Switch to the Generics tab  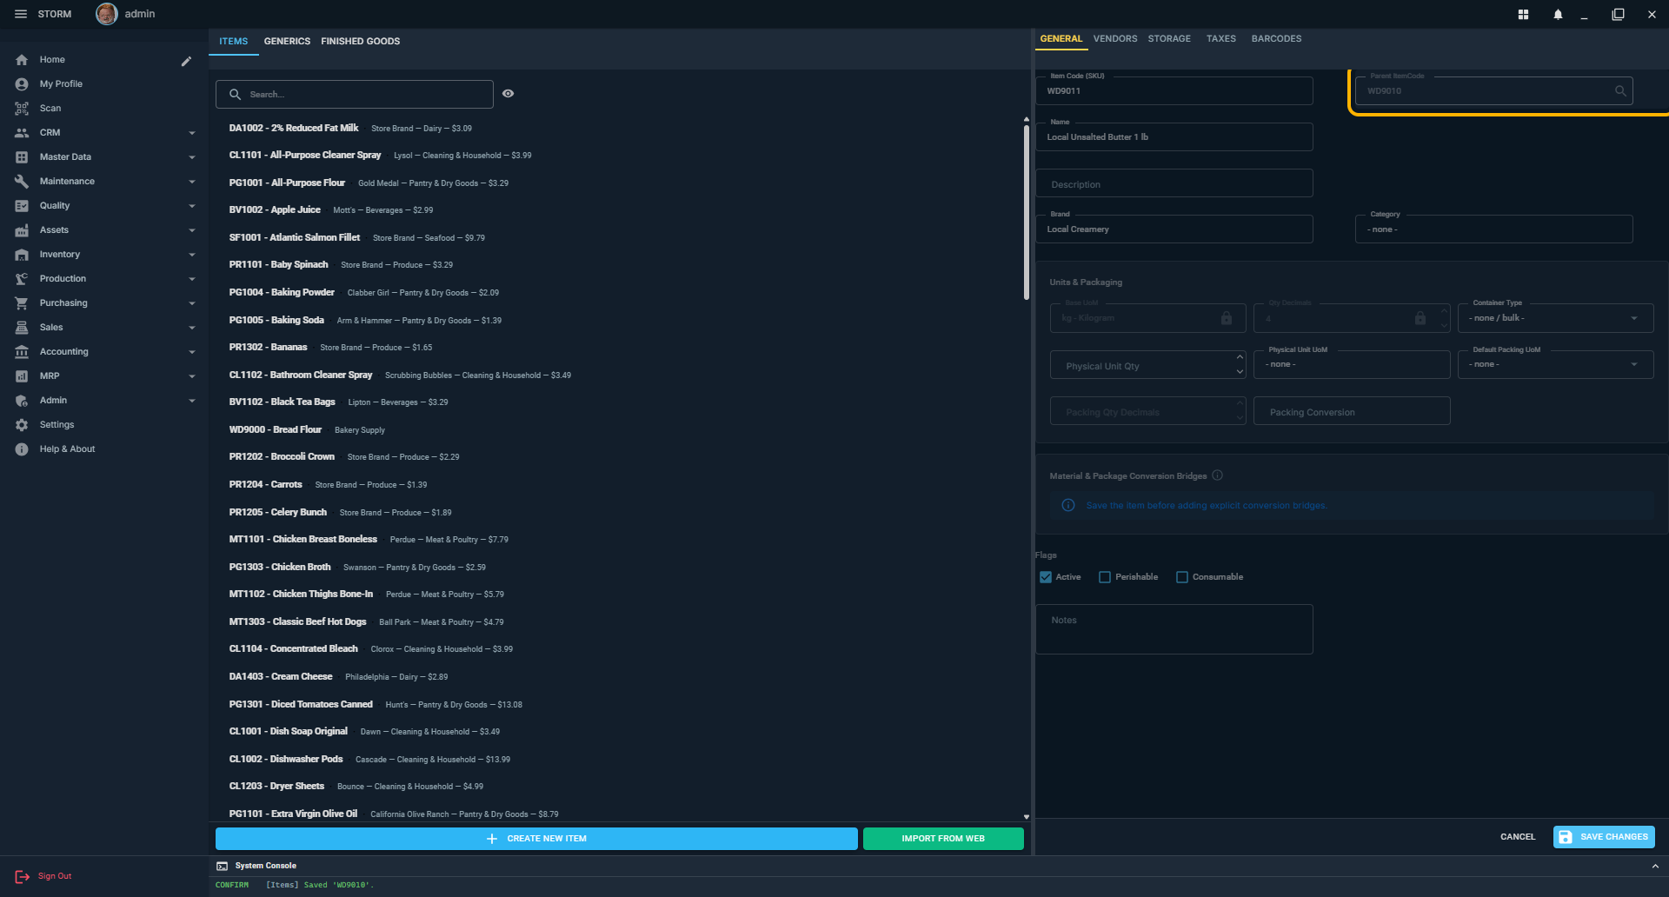tap(287, 42)
